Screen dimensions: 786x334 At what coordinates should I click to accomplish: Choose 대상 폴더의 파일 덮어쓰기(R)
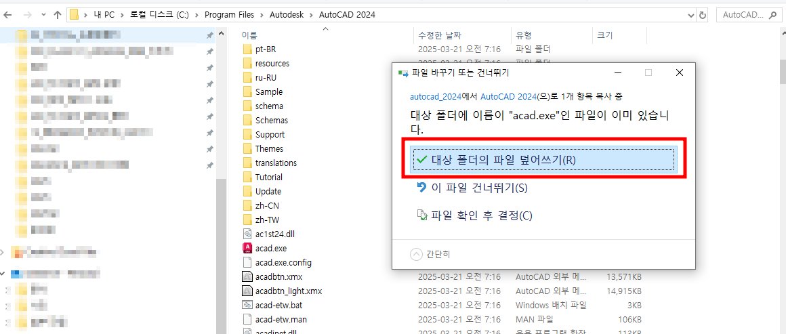[544, 159]
